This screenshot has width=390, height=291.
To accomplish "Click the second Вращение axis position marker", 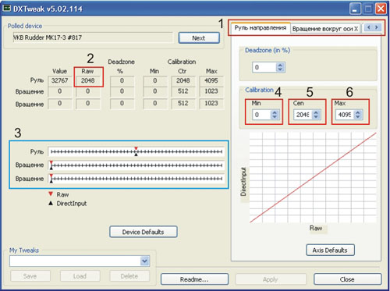I will pos(51,179).
